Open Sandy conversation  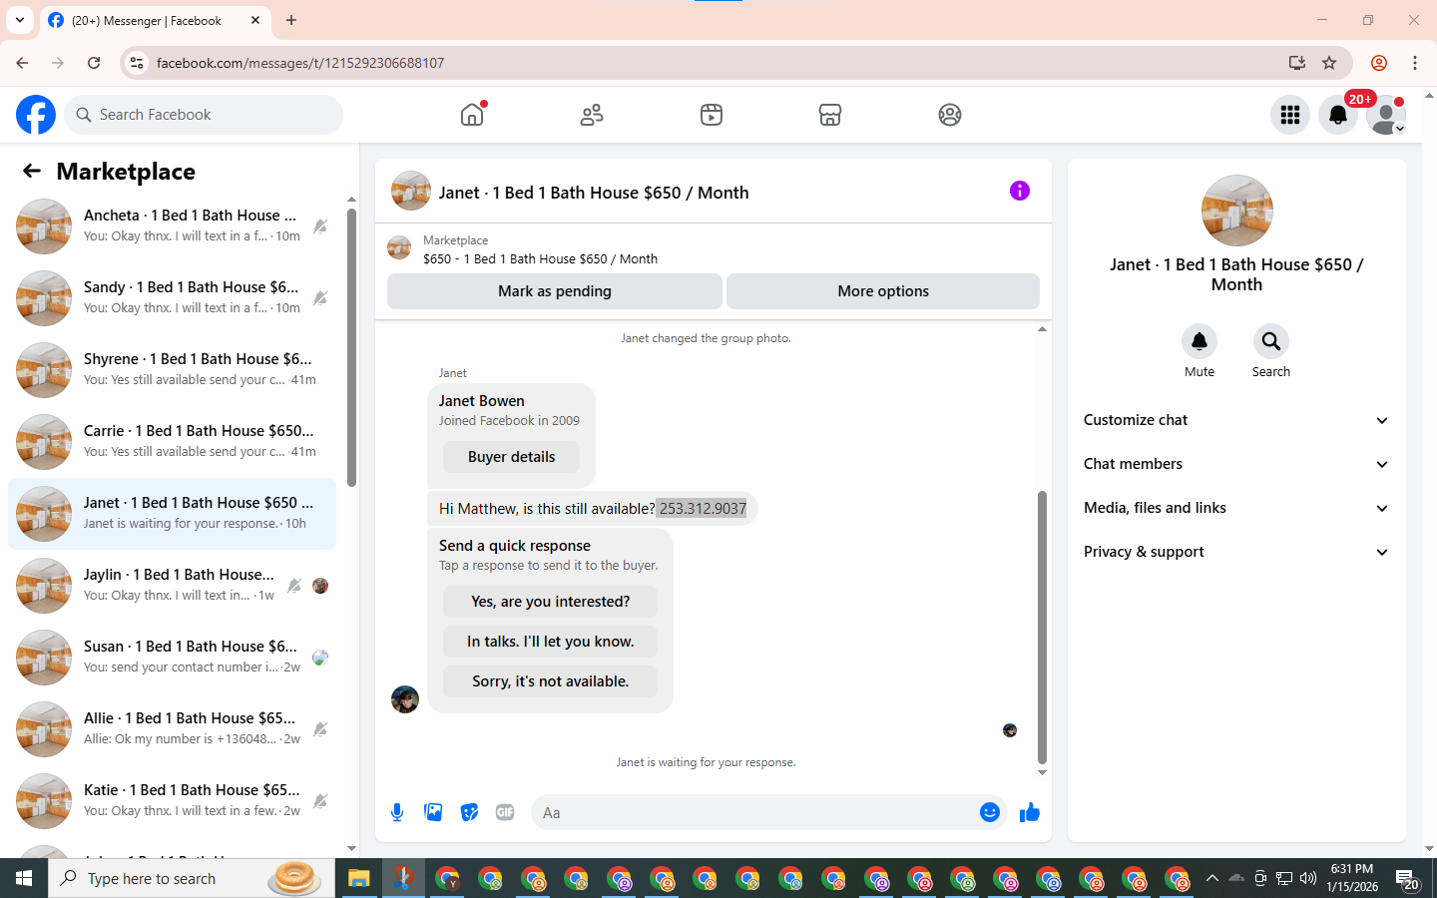[x=172, y=298]
